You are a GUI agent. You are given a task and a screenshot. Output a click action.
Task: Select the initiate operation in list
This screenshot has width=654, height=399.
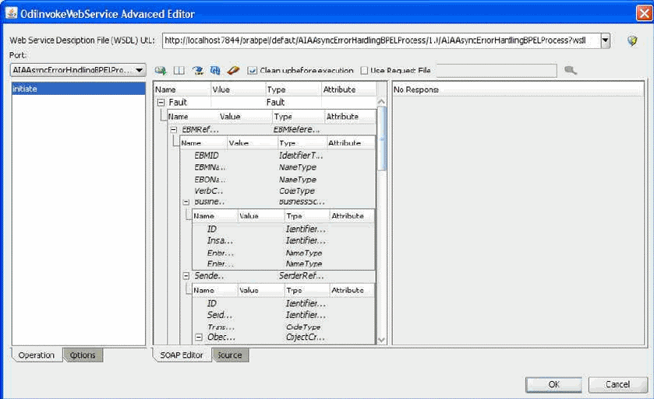click(x=79, y=89)
